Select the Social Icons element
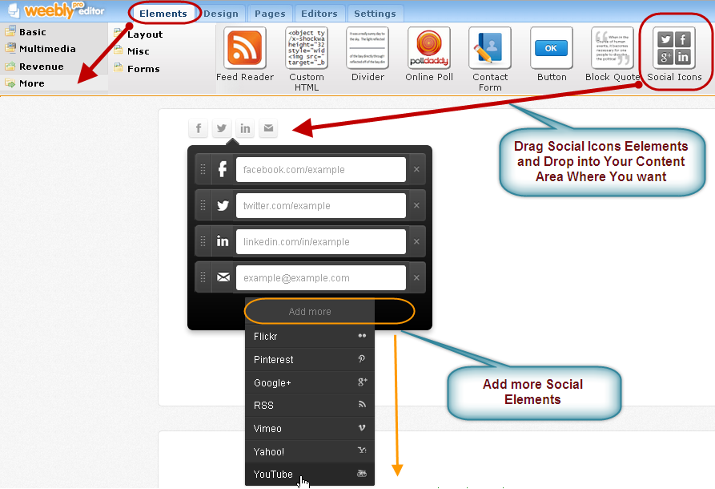 coord(674,48)
